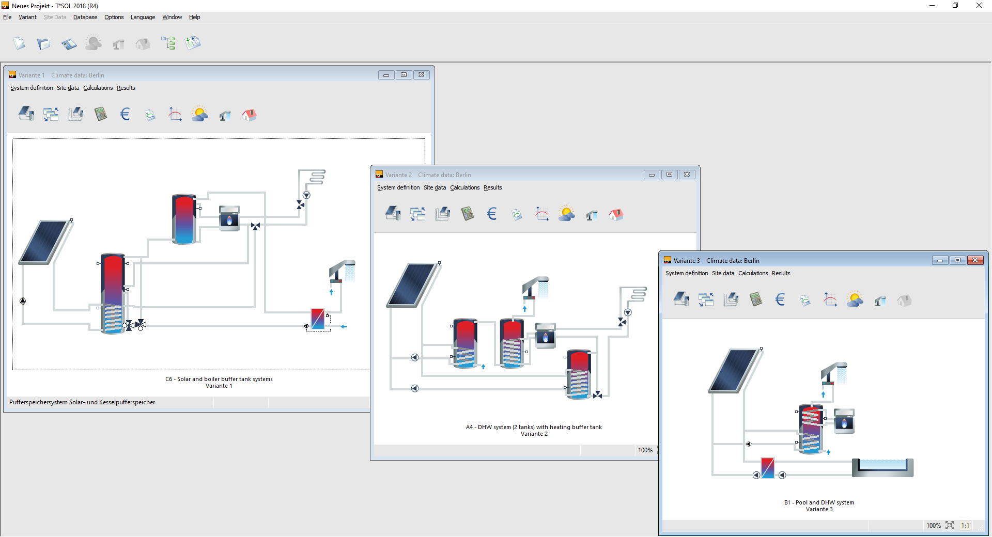Screen dimensions: 992x537
Task: Click the red house icon in Variante 1
Action: [249, 114]
